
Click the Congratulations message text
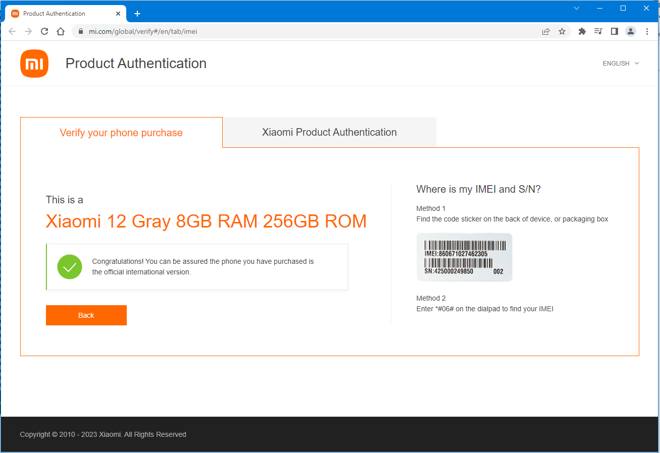tap(203, 267)
